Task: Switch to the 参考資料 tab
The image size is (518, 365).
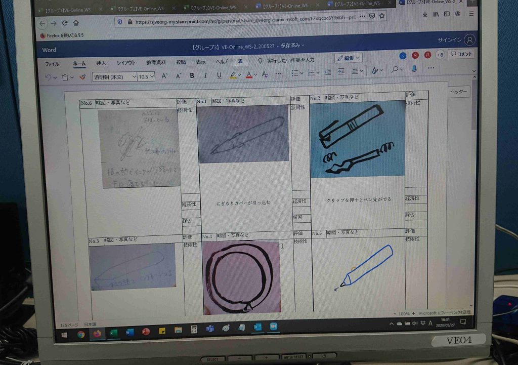Action: click(156, 62)
